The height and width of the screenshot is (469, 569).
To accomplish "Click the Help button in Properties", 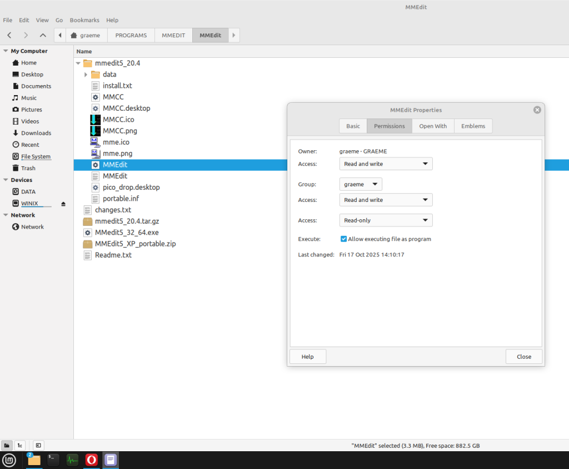I will pyautogui.click(x=307, y=357).
